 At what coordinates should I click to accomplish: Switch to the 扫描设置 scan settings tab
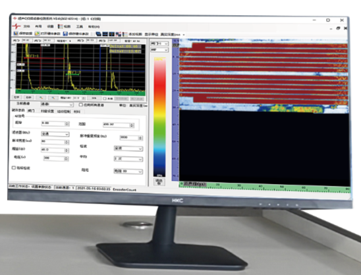click(x=47, y=111)
